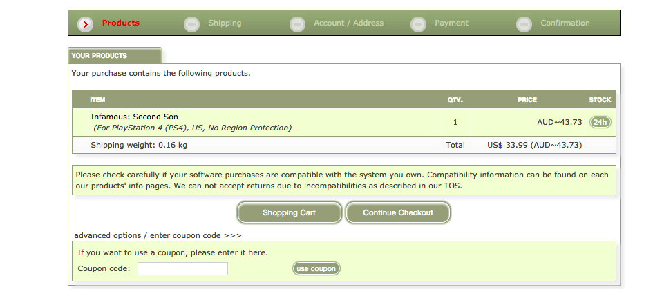Expand advanced options / enter coupon code link
The height and width of the screenshot is (289, 653).
click(x=158, y=235)
